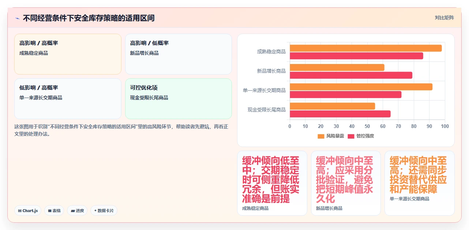Open the data card captioned 新品增长商品

point(346,183)
